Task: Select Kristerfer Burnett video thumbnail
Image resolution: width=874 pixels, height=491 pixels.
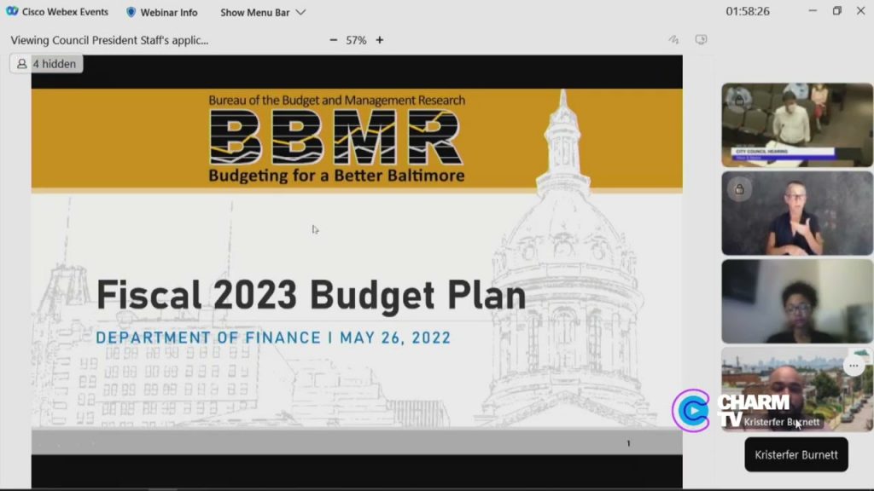Action: [x=797, y=389]
